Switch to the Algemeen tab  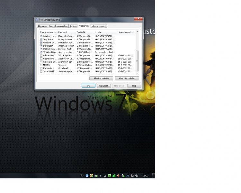[x=42, y=26]
